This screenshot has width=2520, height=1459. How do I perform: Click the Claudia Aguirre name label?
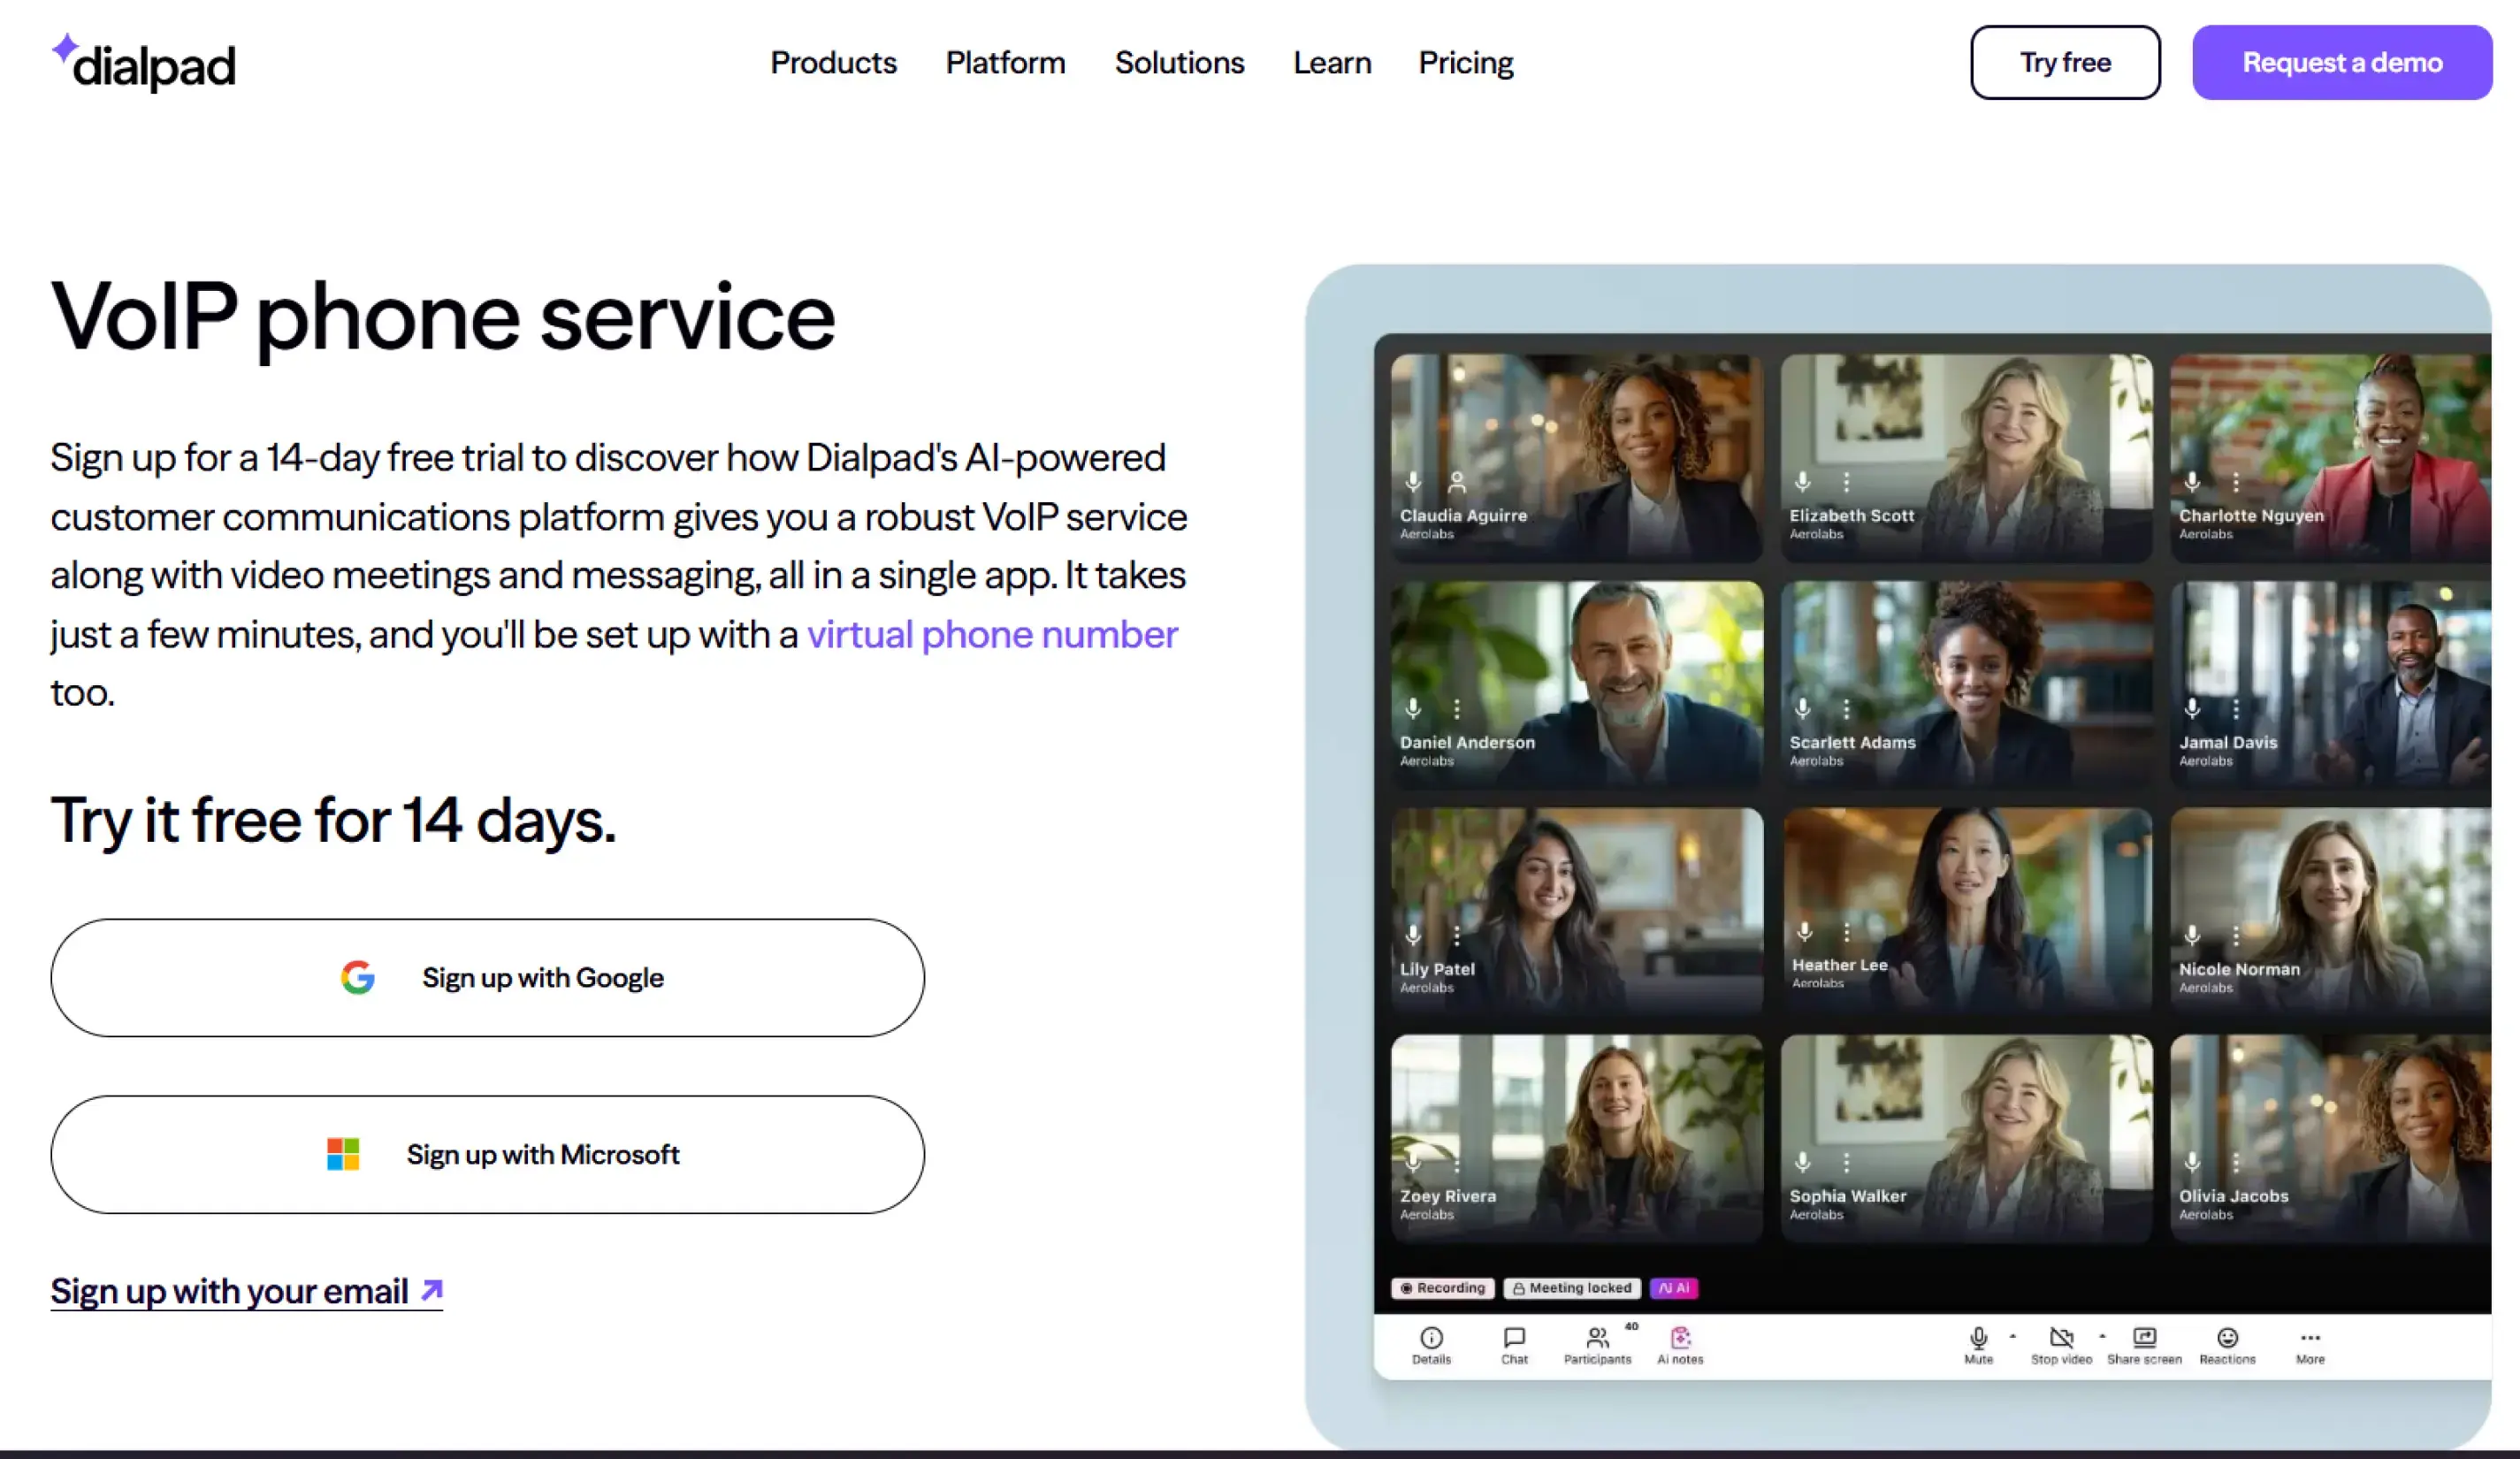click(1463, 516)
